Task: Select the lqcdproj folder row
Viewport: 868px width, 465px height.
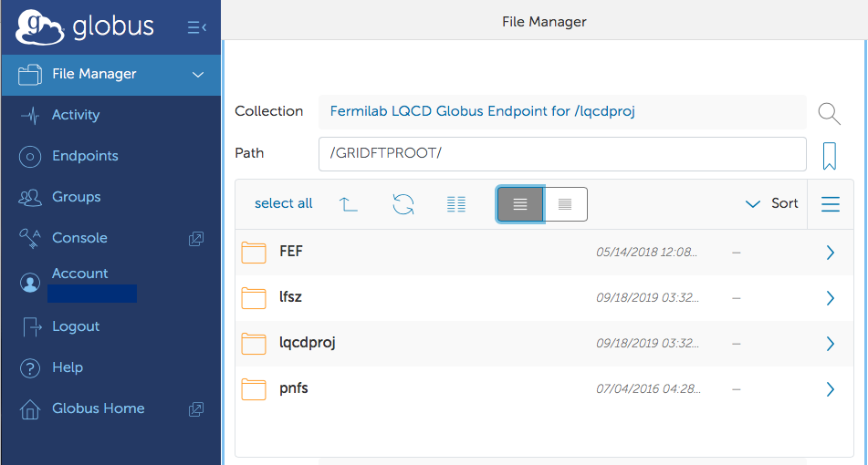Action: click(544, 344)
